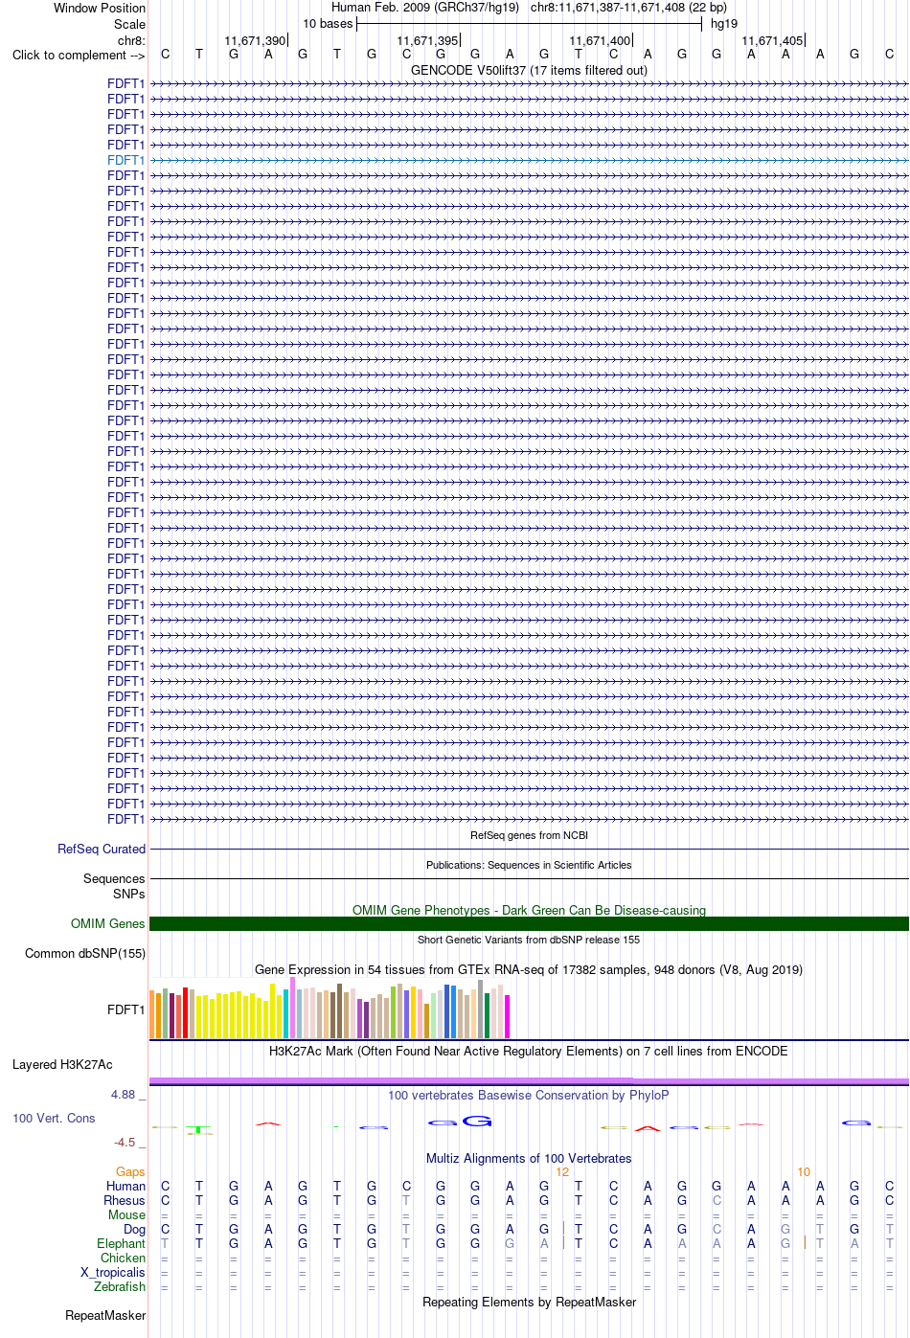Click the dark green OMIM Genes bar
Viewport: 910px width, 1338px height.
click(x=529, y=923)
